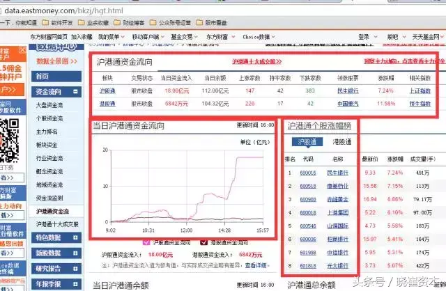The image size is (446, 291).
Task: Open 恒生指数 related index link
Action: (x=420, y=104)
